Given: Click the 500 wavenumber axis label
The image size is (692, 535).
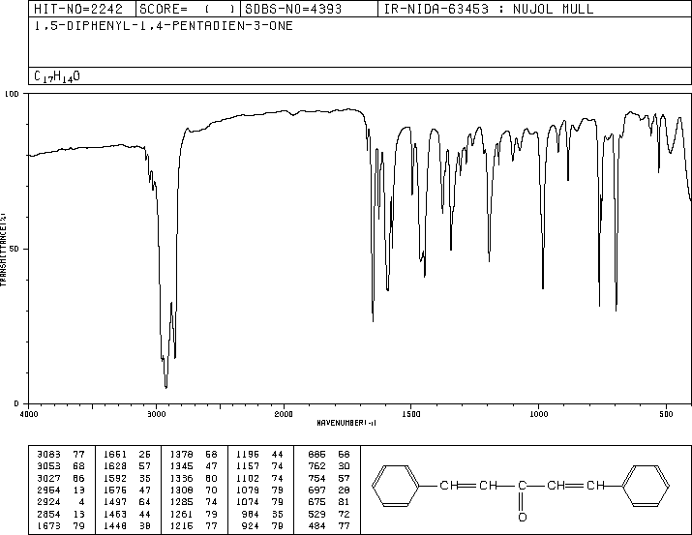Looking at the screenshot, I should [667, 414].
